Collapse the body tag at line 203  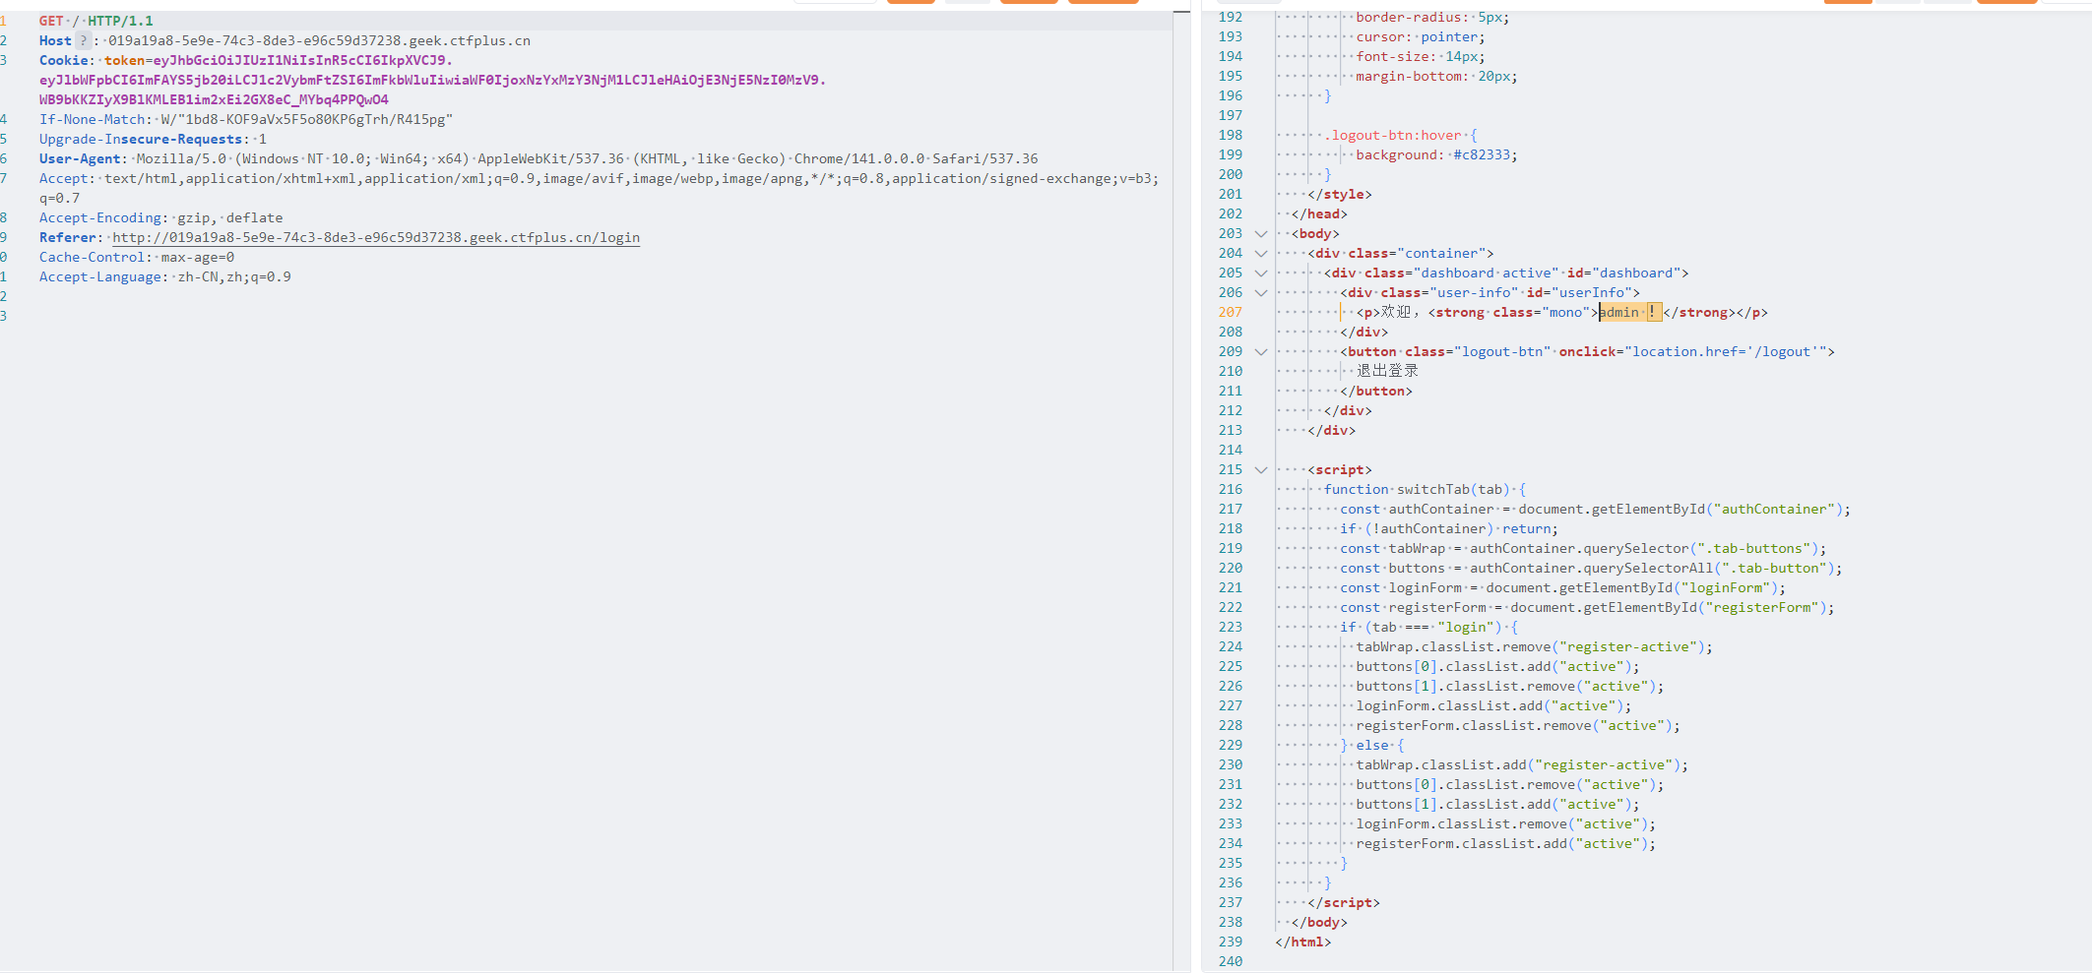(1260, 234)
